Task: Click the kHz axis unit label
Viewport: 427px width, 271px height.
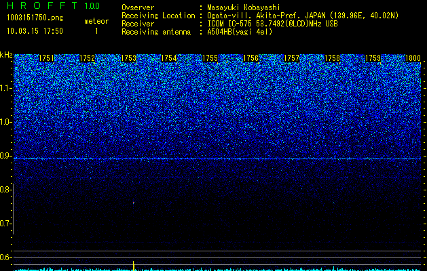Action: click(x=6, y=55)
